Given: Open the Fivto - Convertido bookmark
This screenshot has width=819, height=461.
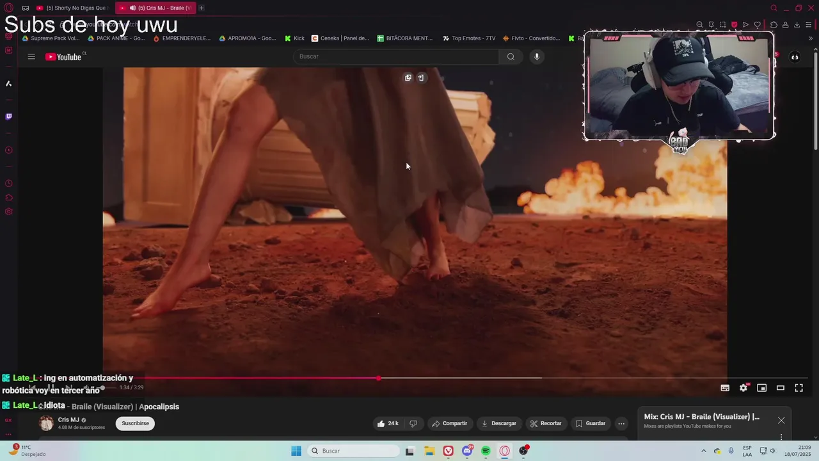Looking at the screenshot, I should [x=531, y=38].
